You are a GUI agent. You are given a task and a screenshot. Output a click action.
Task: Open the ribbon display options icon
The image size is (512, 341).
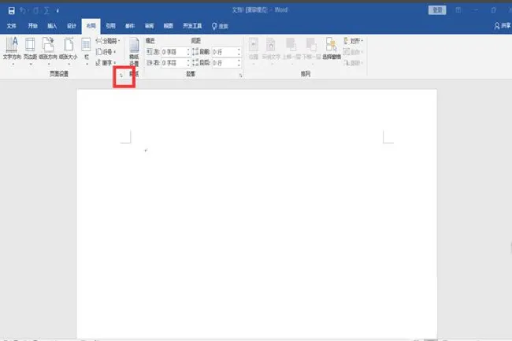point(458,10)
